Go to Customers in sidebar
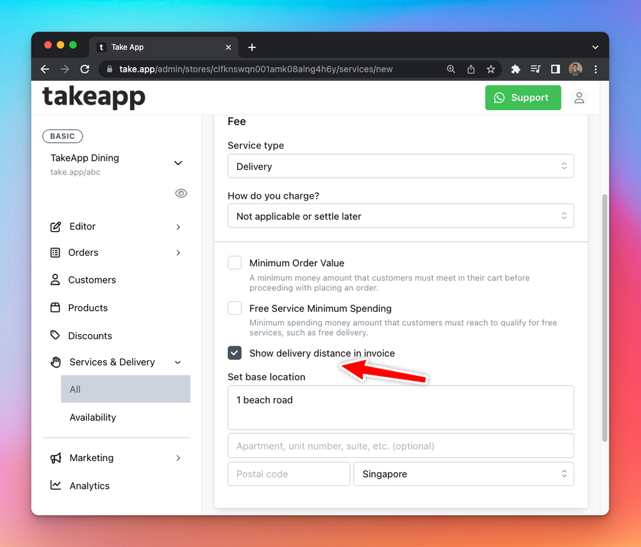Image resolution: width=641 pixels, height=547 pixels. pos(92,280)
